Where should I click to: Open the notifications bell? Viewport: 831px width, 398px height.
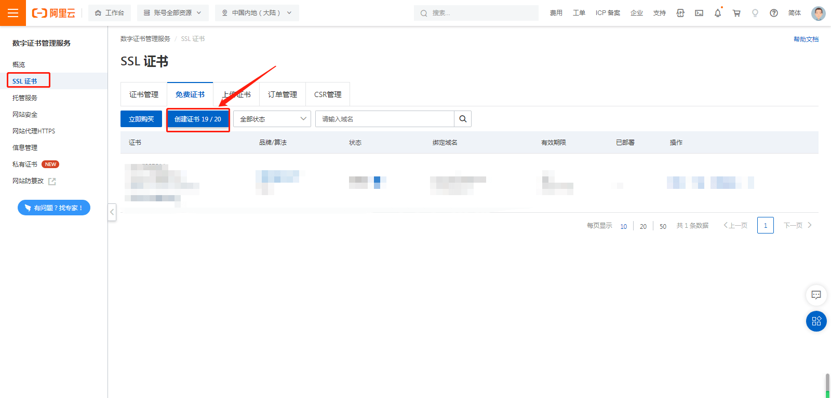point(718,13)
